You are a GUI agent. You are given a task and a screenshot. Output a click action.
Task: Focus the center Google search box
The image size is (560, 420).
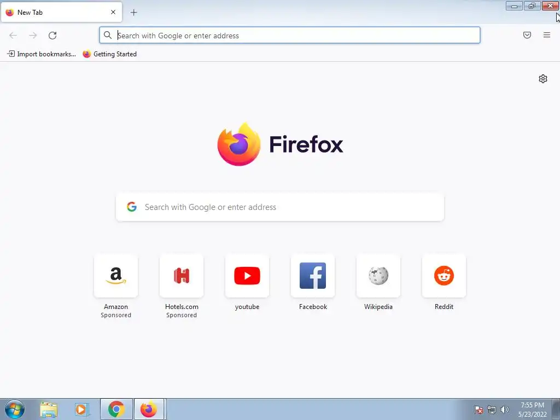[280, 207]
